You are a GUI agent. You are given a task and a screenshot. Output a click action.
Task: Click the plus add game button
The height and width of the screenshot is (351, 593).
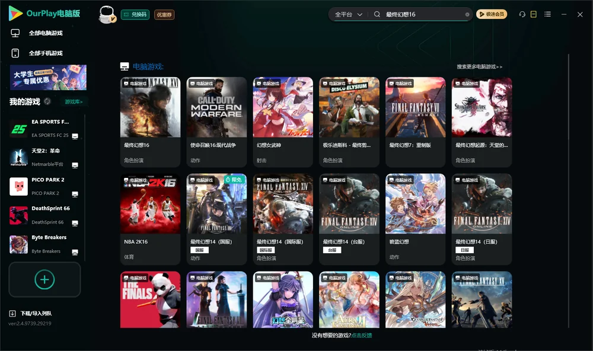coord(44,279)
